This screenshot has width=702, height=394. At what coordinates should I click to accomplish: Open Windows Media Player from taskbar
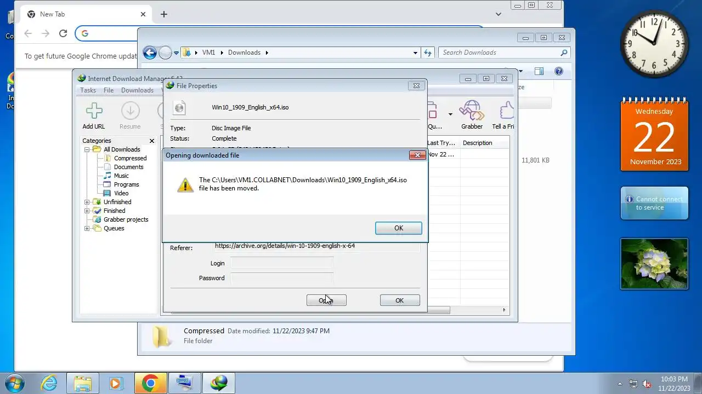(115, 383)
